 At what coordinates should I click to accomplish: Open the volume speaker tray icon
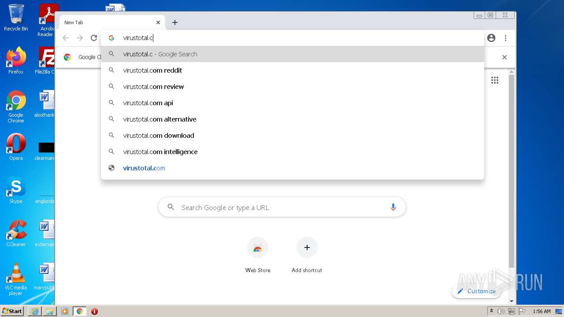(x=501, y=311)
